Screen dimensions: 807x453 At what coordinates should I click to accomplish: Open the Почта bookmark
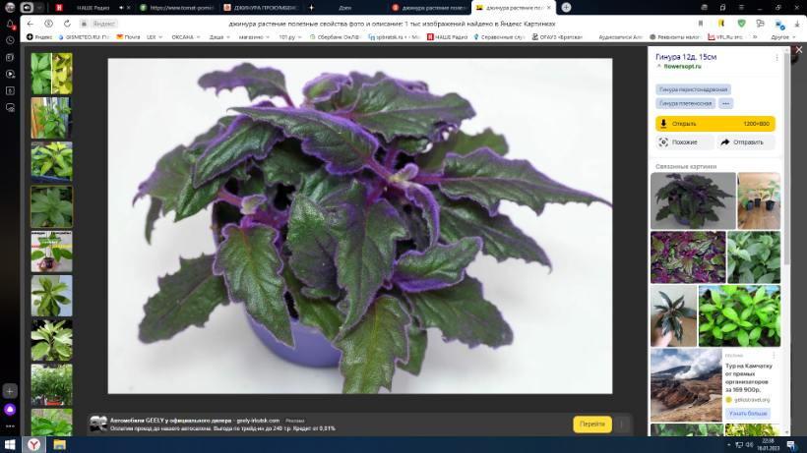128,37
